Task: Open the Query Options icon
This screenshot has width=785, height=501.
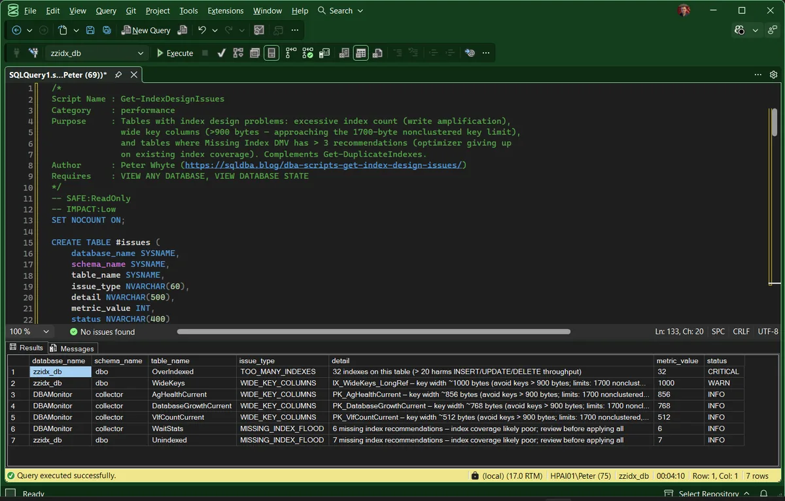Action: pos(254,53)
